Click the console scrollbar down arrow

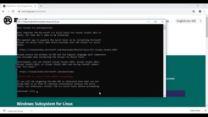point(165,96)
